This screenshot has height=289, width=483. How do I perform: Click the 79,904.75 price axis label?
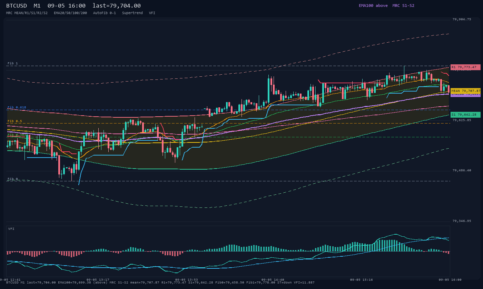462,19
